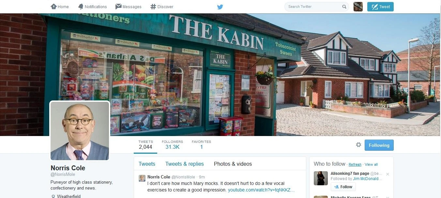This screenshot has height=198, width=441.
Task: Click the Home house icon
Action: (x=54, y=7)
